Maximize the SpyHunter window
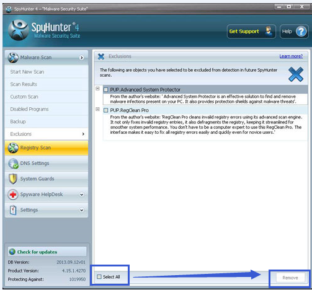The width and height of the screenshot is (312, 290). (289, 7)
